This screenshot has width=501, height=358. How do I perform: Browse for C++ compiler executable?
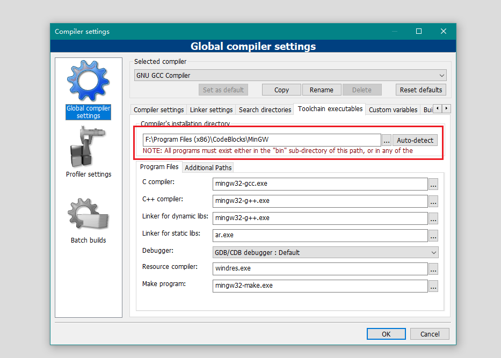433,201
